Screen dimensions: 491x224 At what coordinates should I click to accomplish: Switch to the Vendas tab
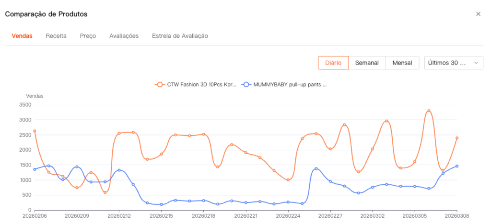tap(22, 36)
